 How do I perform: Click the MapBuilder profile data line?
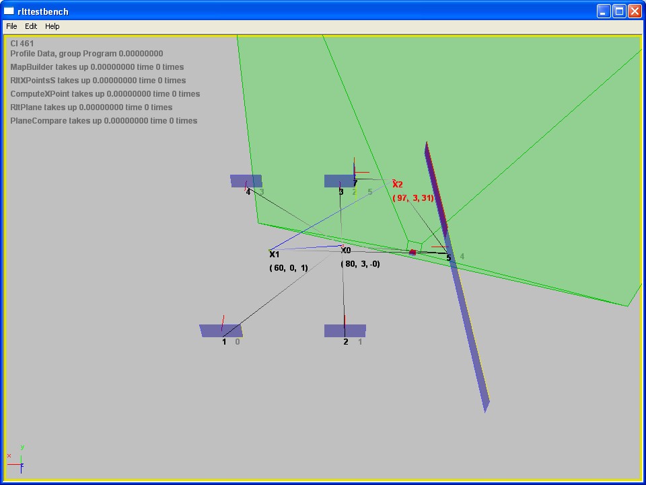click(97, 67)
